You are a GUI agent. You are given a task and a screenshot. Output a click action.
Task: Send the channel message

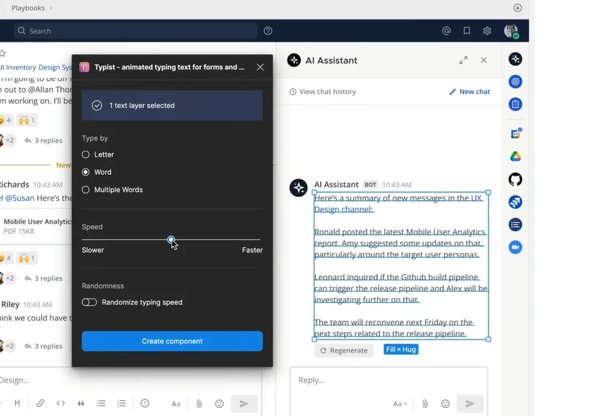[x=244, y=404]
